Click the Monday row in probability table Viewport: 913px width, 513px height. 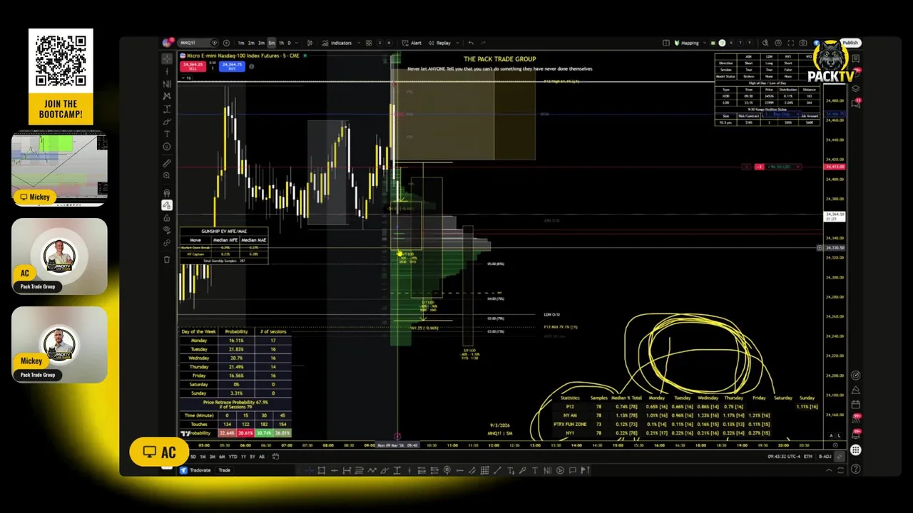tap(235, 341)
